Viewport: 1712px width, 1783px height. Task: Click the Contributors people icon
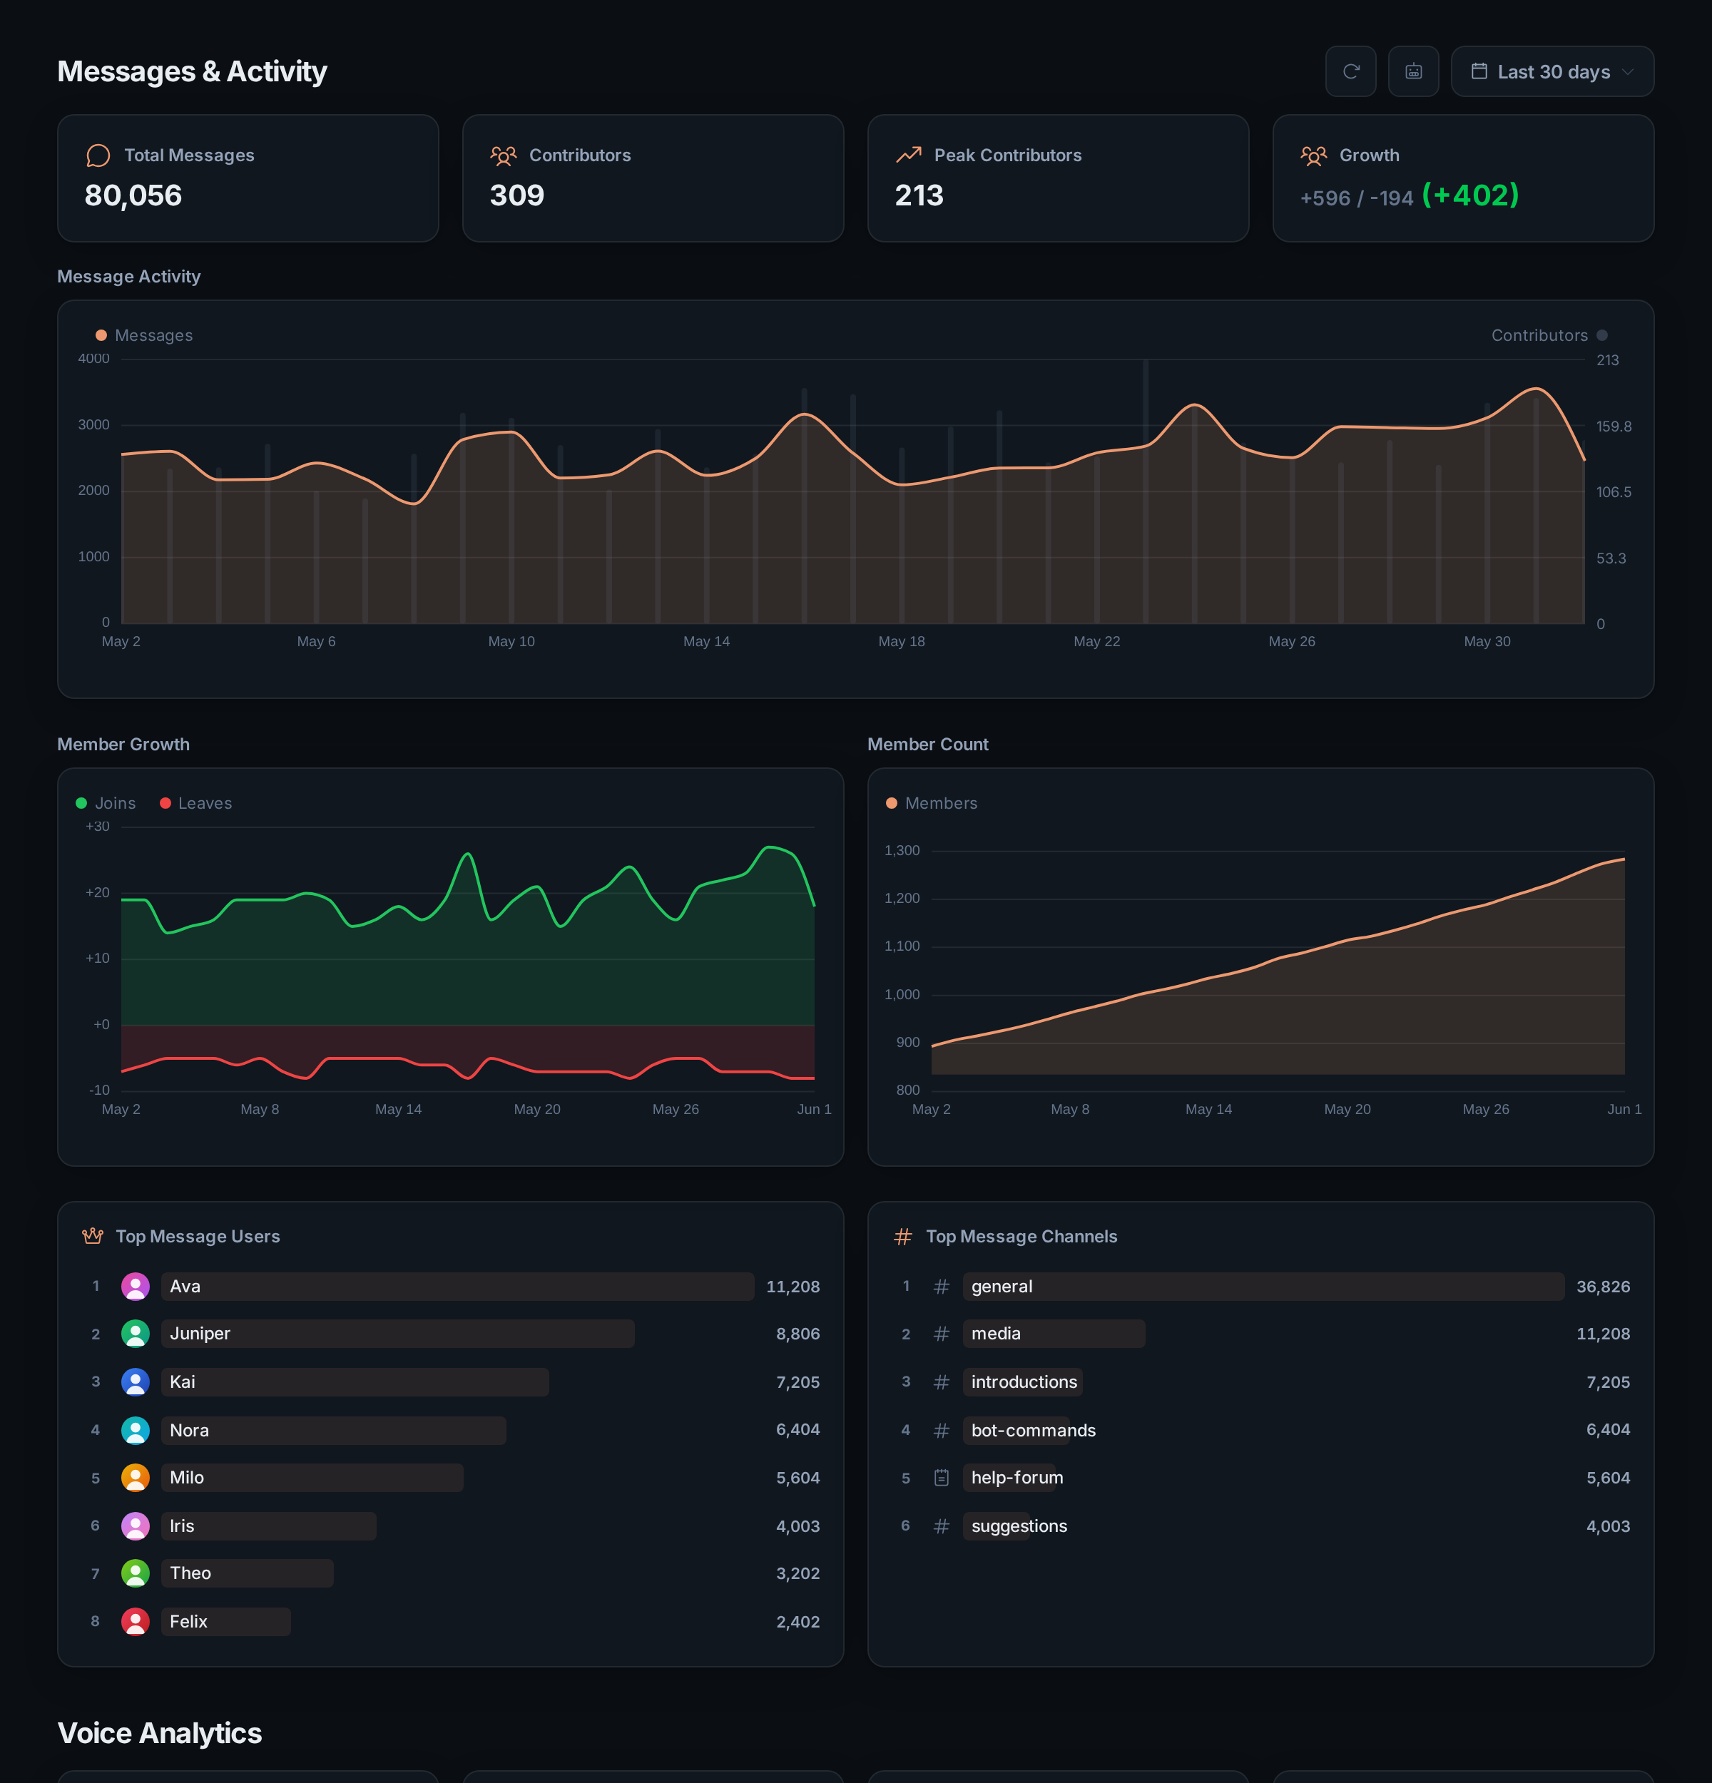pos(503,155)
